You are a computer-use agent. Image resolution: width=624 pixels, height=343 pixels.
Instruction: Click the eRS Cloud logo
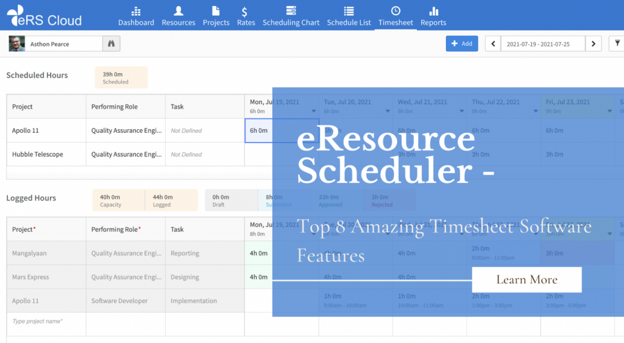click(44, 16)
